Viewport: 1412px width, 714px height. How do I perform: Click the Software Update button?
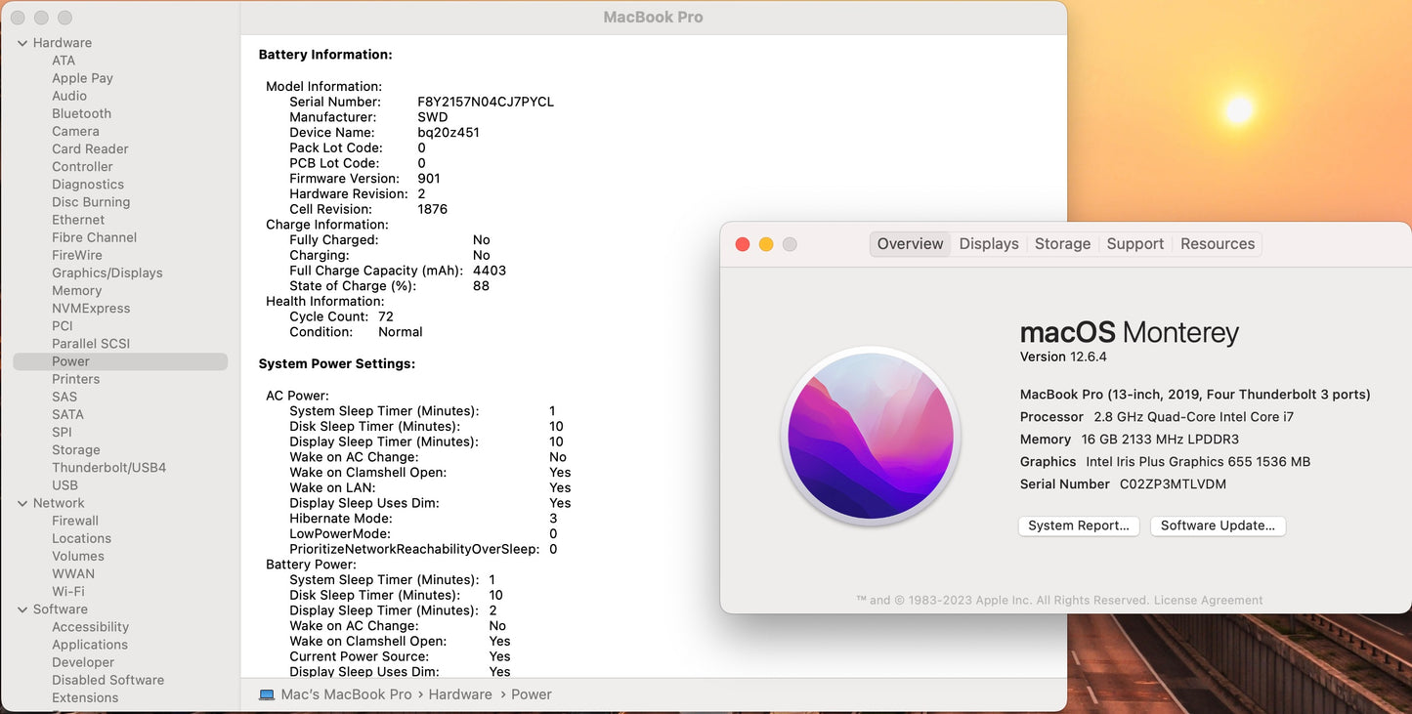coord(1217,525)
